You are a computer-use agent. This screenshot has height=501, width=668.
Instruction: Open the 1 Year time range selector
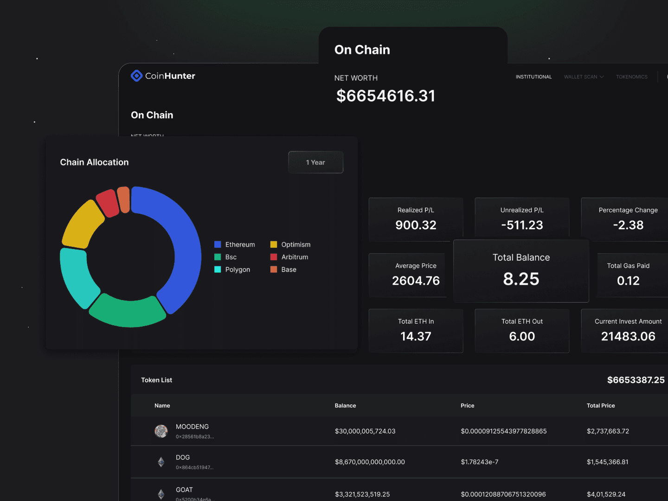[315, 162]
